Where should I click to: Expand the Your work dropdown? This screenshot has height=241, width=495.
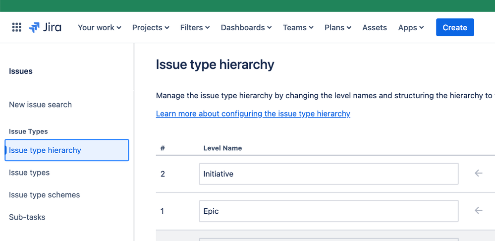[x=99, y=27]
